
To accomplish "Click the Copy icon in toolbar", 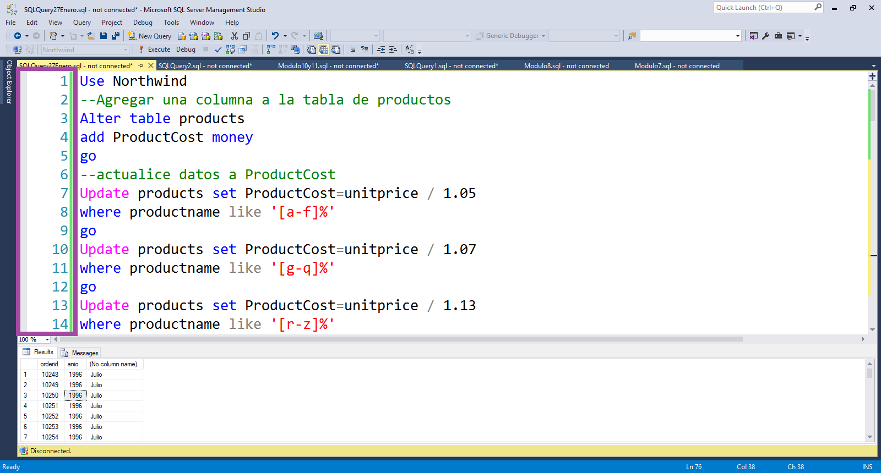I will coord(247,36).
